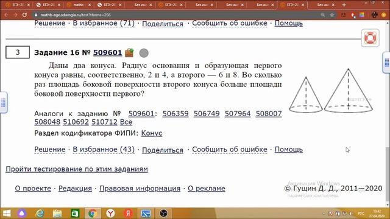Click 'В избранное (71)' at the top
The image size is (390, 219).
[x=104, y=23]
